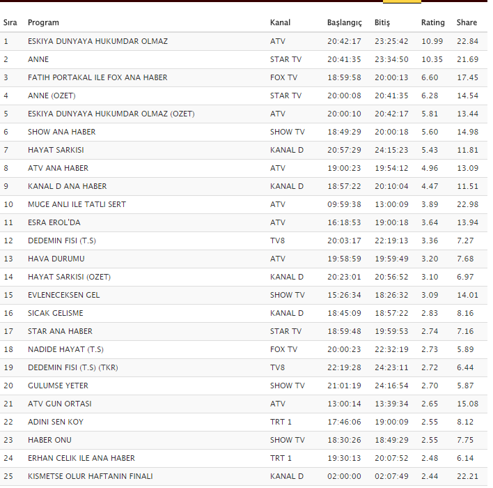Select HAYAT SARKISI in row 7

[56, 150]
